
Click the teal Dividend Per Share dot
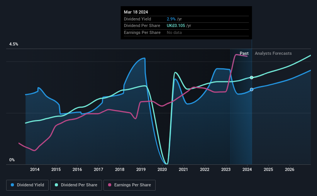56,185
